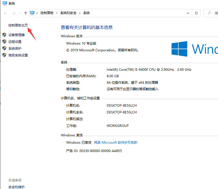This screenshot has height=189, width=218.
Task: Open 设备管理器 via its shield icon
Action: [x=4, y=35]
